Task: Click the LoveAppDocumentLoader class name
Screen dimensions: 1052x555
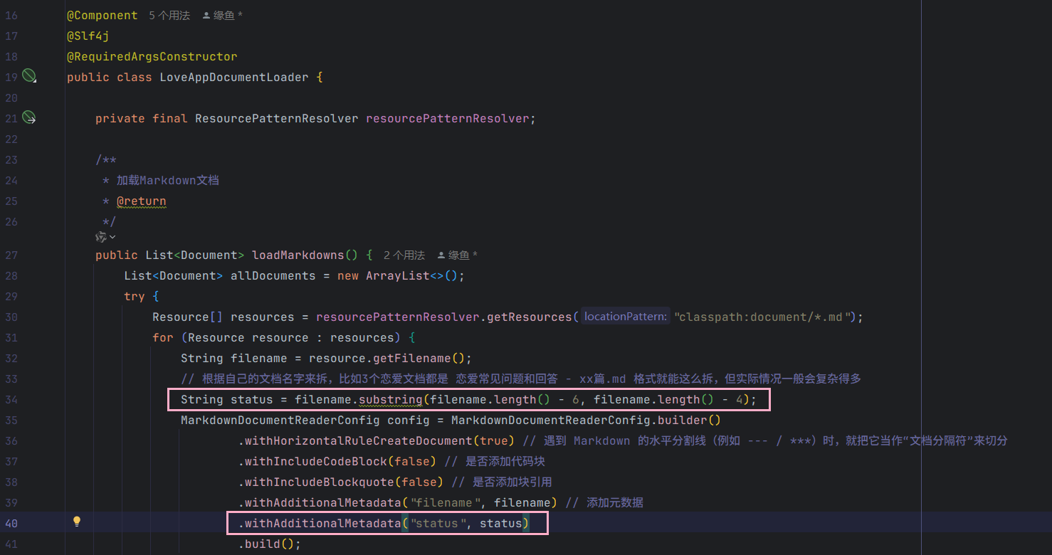Action: [x=233, y=77]
